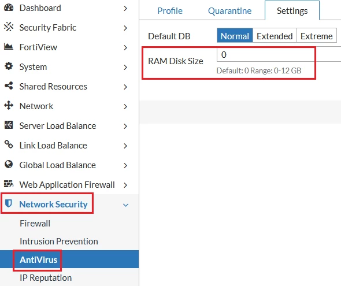Expand the Web Application Firewall chevron
Viewport: 341px width, 286px height.
[125, 185]
